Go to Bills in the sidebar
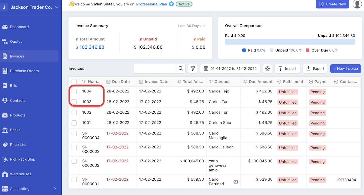Screen dimensions: 364x195 (x=13, y=85)
